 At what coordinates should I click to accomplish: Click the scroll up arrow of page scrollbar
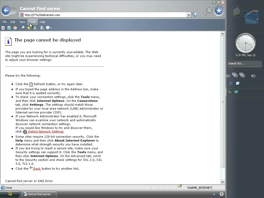tap(222, 33)
